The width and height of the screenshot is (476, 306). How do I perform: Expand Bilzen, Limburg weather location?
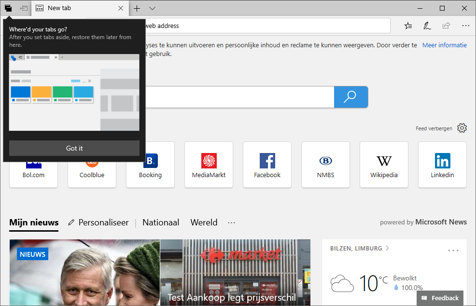pyautogui.click(x=360, y=248)
